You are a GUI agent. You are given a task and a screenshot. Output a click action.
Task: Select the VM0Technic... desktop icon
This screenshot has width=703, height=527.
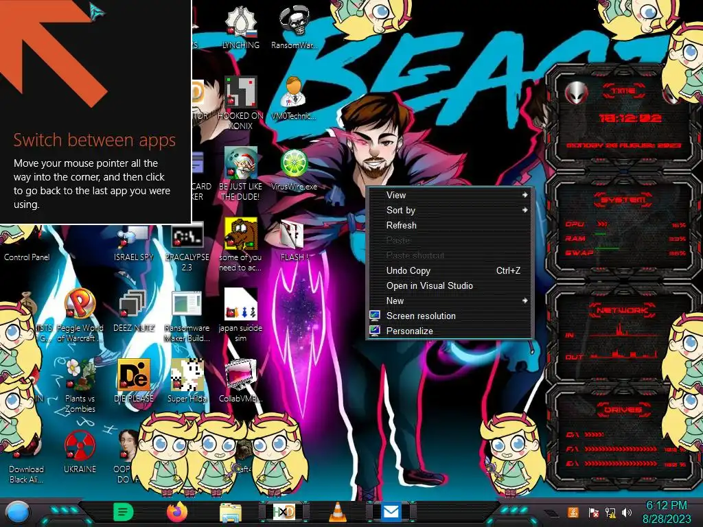pyautogui.click(x=294, y=97)
